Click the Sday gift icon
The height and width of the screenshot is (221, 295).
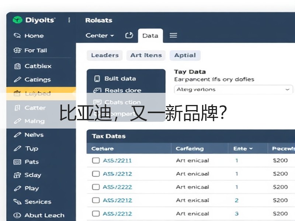(x=17, y=175)
